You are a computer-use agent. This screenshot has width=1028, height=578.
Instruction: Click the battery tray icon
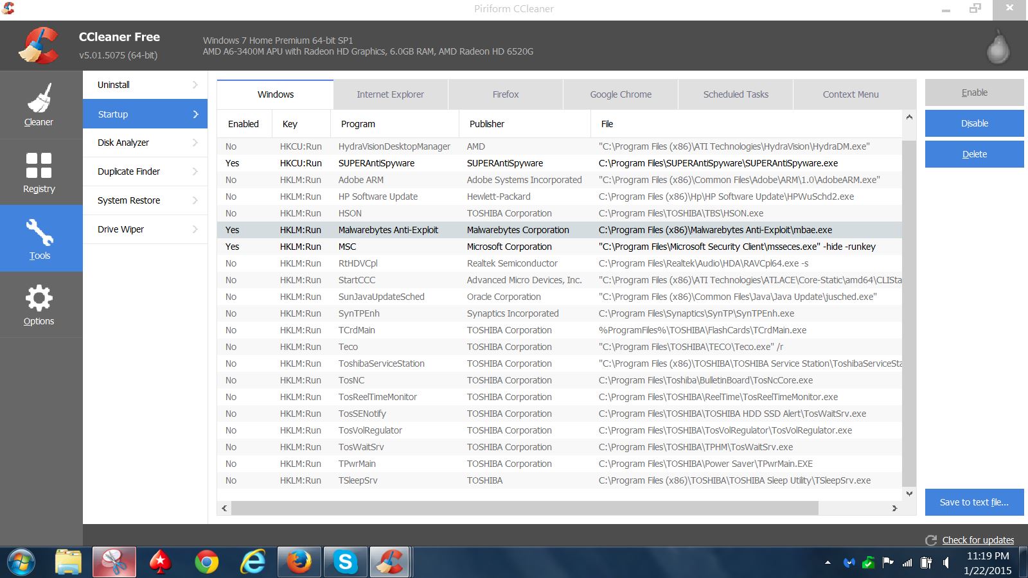[x=926, y=563]
